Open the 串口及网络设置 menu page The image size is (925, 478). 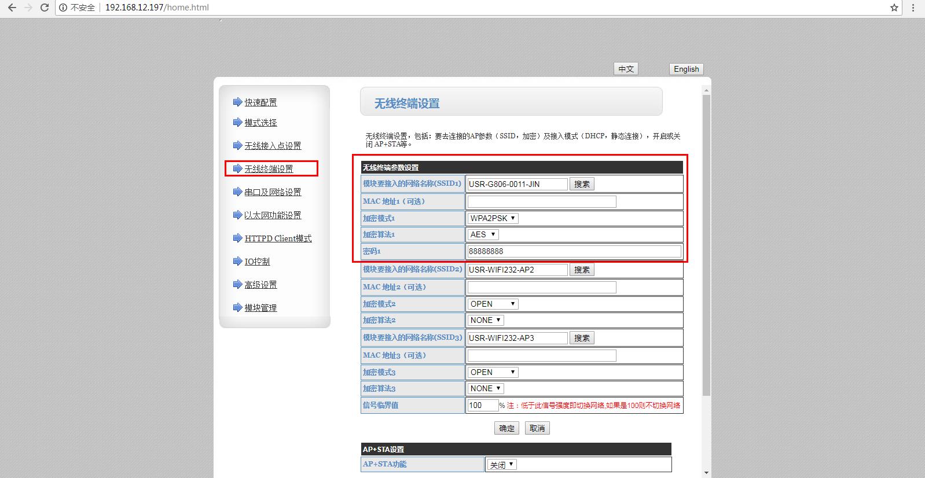(x=273, y=192)
